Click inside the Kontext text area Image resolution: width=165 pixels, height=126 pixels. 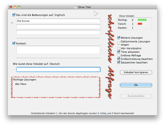pyautogui.click(x=58, y=50)
